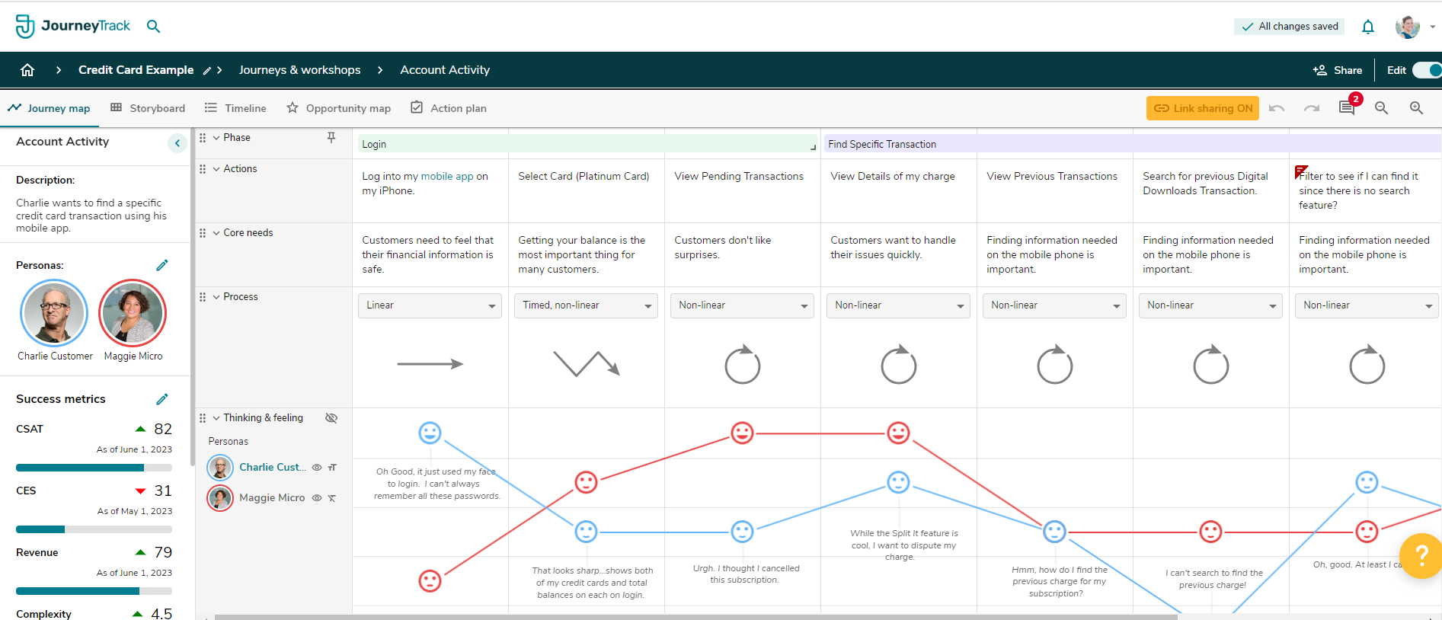Switch to the Timeline tab
Screen dimensions: 1442x620
[235, 108]
